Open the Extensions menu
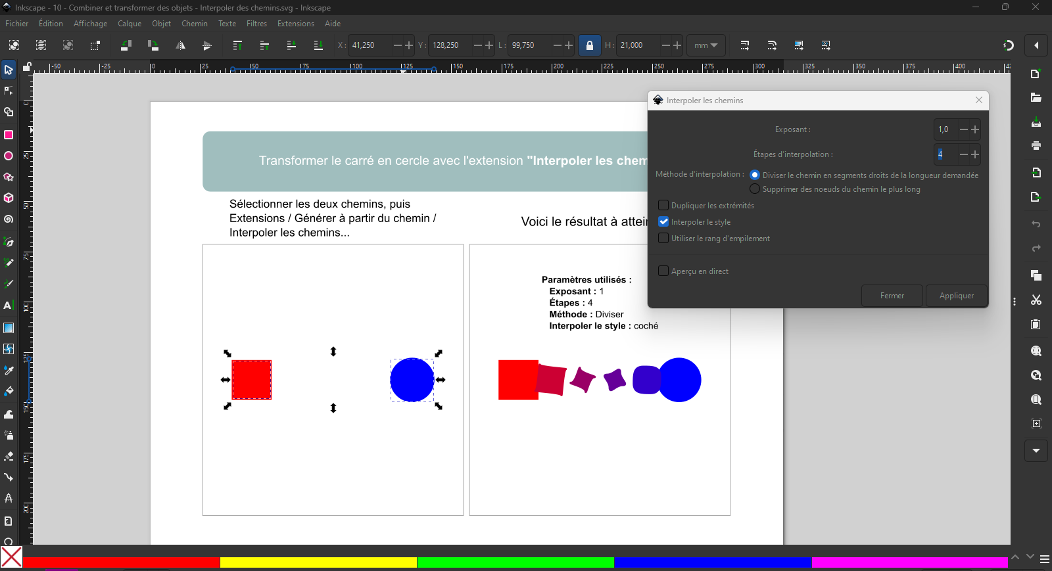The width and height of the screenshot is (1052, 571). pos(296,24)
